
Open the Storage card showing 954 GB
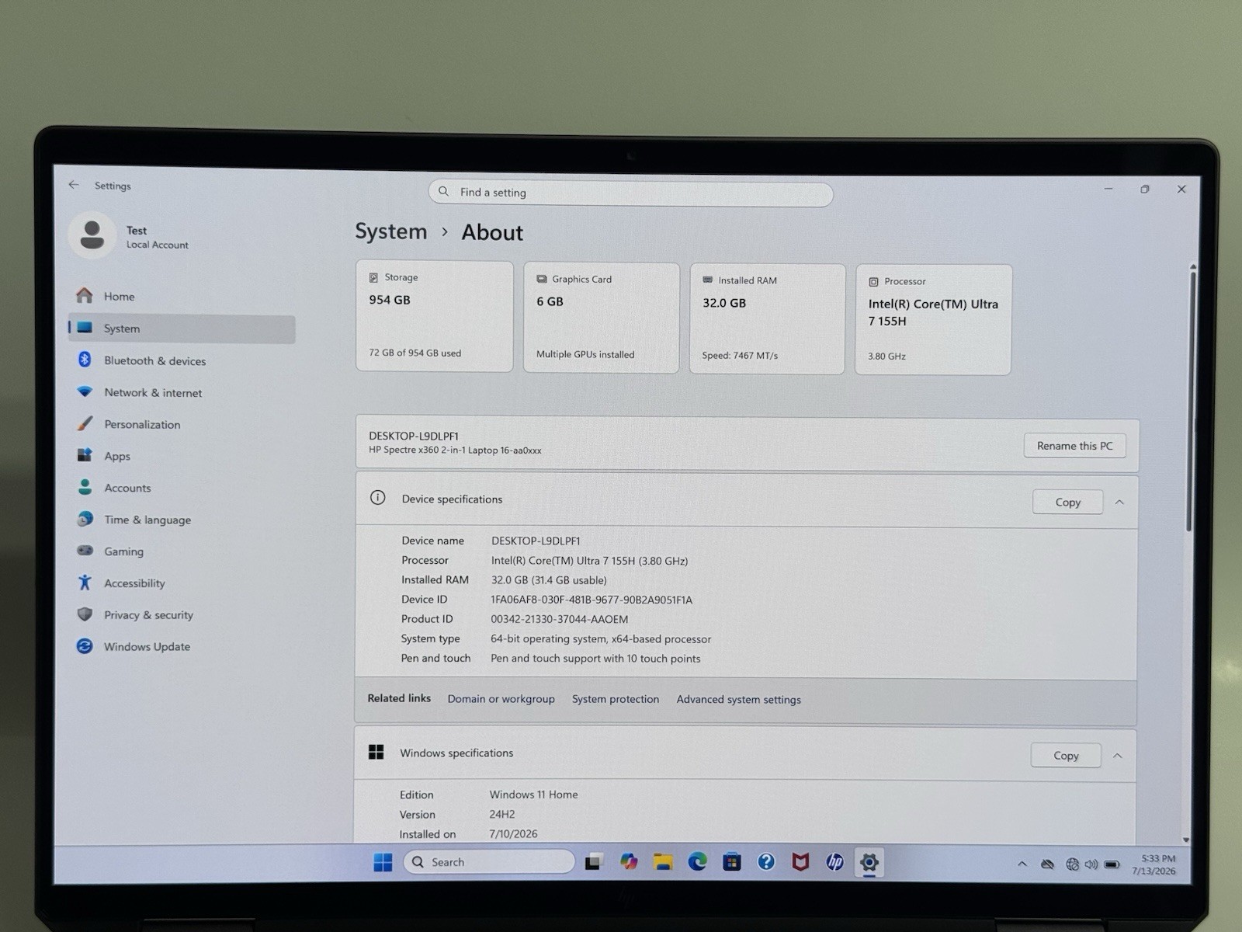(435, 316)
